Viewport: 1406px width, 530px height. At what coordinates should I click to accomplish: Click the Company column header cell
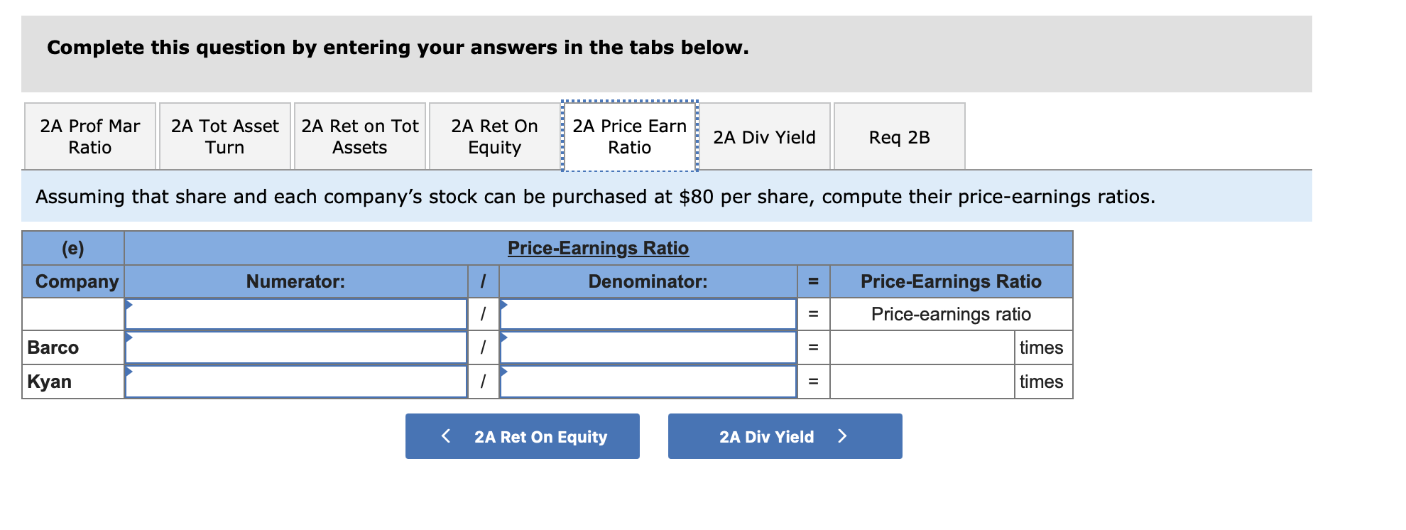point(73,281)
